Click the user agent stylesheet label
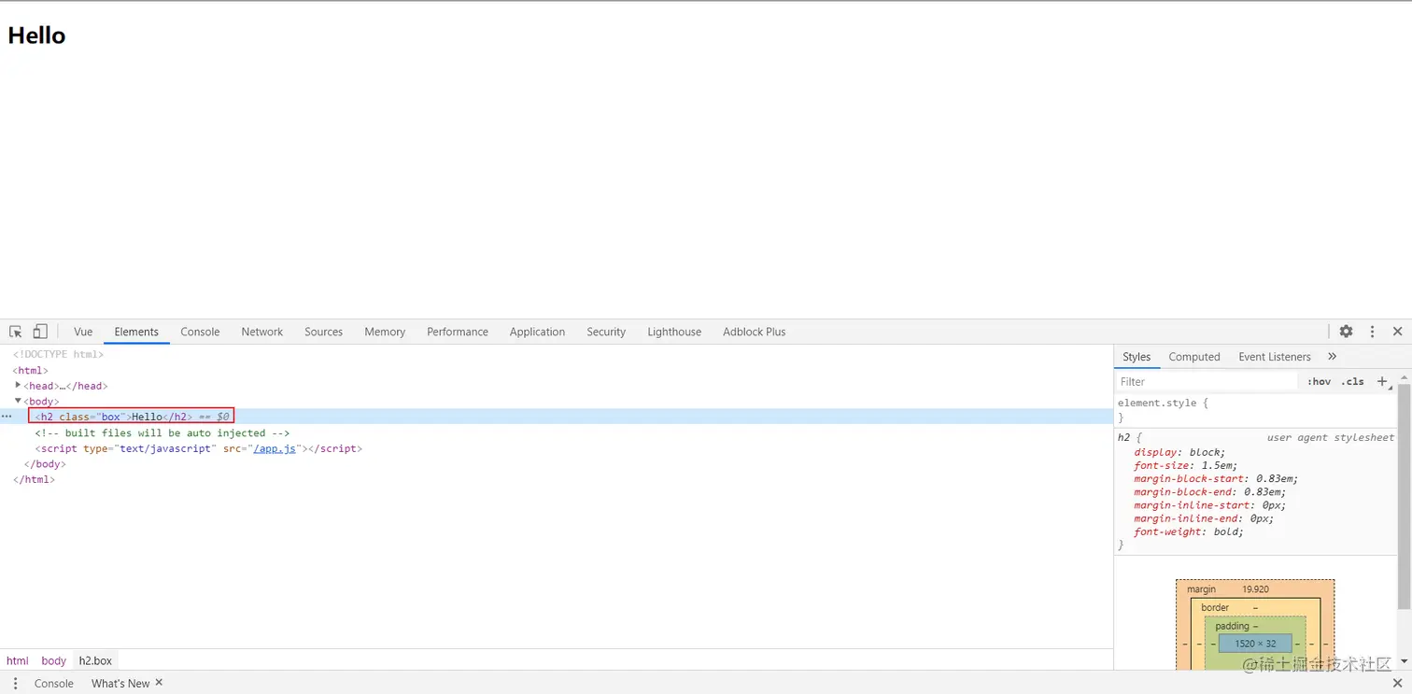The height and width of the screenshot is (694, 1412). 1330,437
